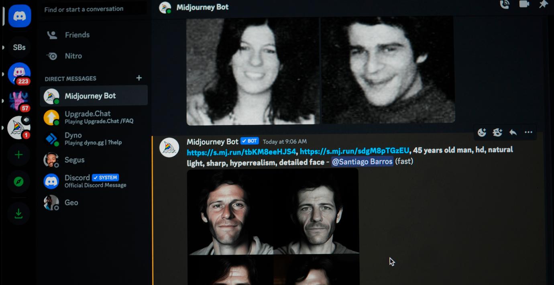The height and width of the screenshot is (285, 554).
Task: Open the Segus direct message
Action: click(94, 160)
